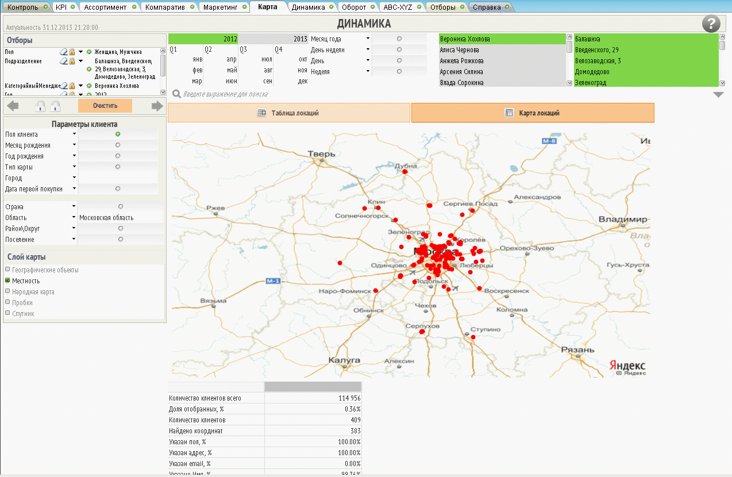This screenshot has height=477, width=732.
Task: Clear the Пол selection with eraser icon
Action: tap(64, 52)
